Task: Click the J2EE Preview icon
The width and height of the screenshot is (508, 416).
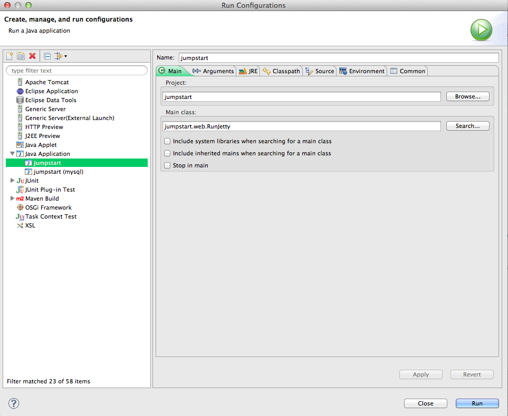Action: tap(20, 136)
